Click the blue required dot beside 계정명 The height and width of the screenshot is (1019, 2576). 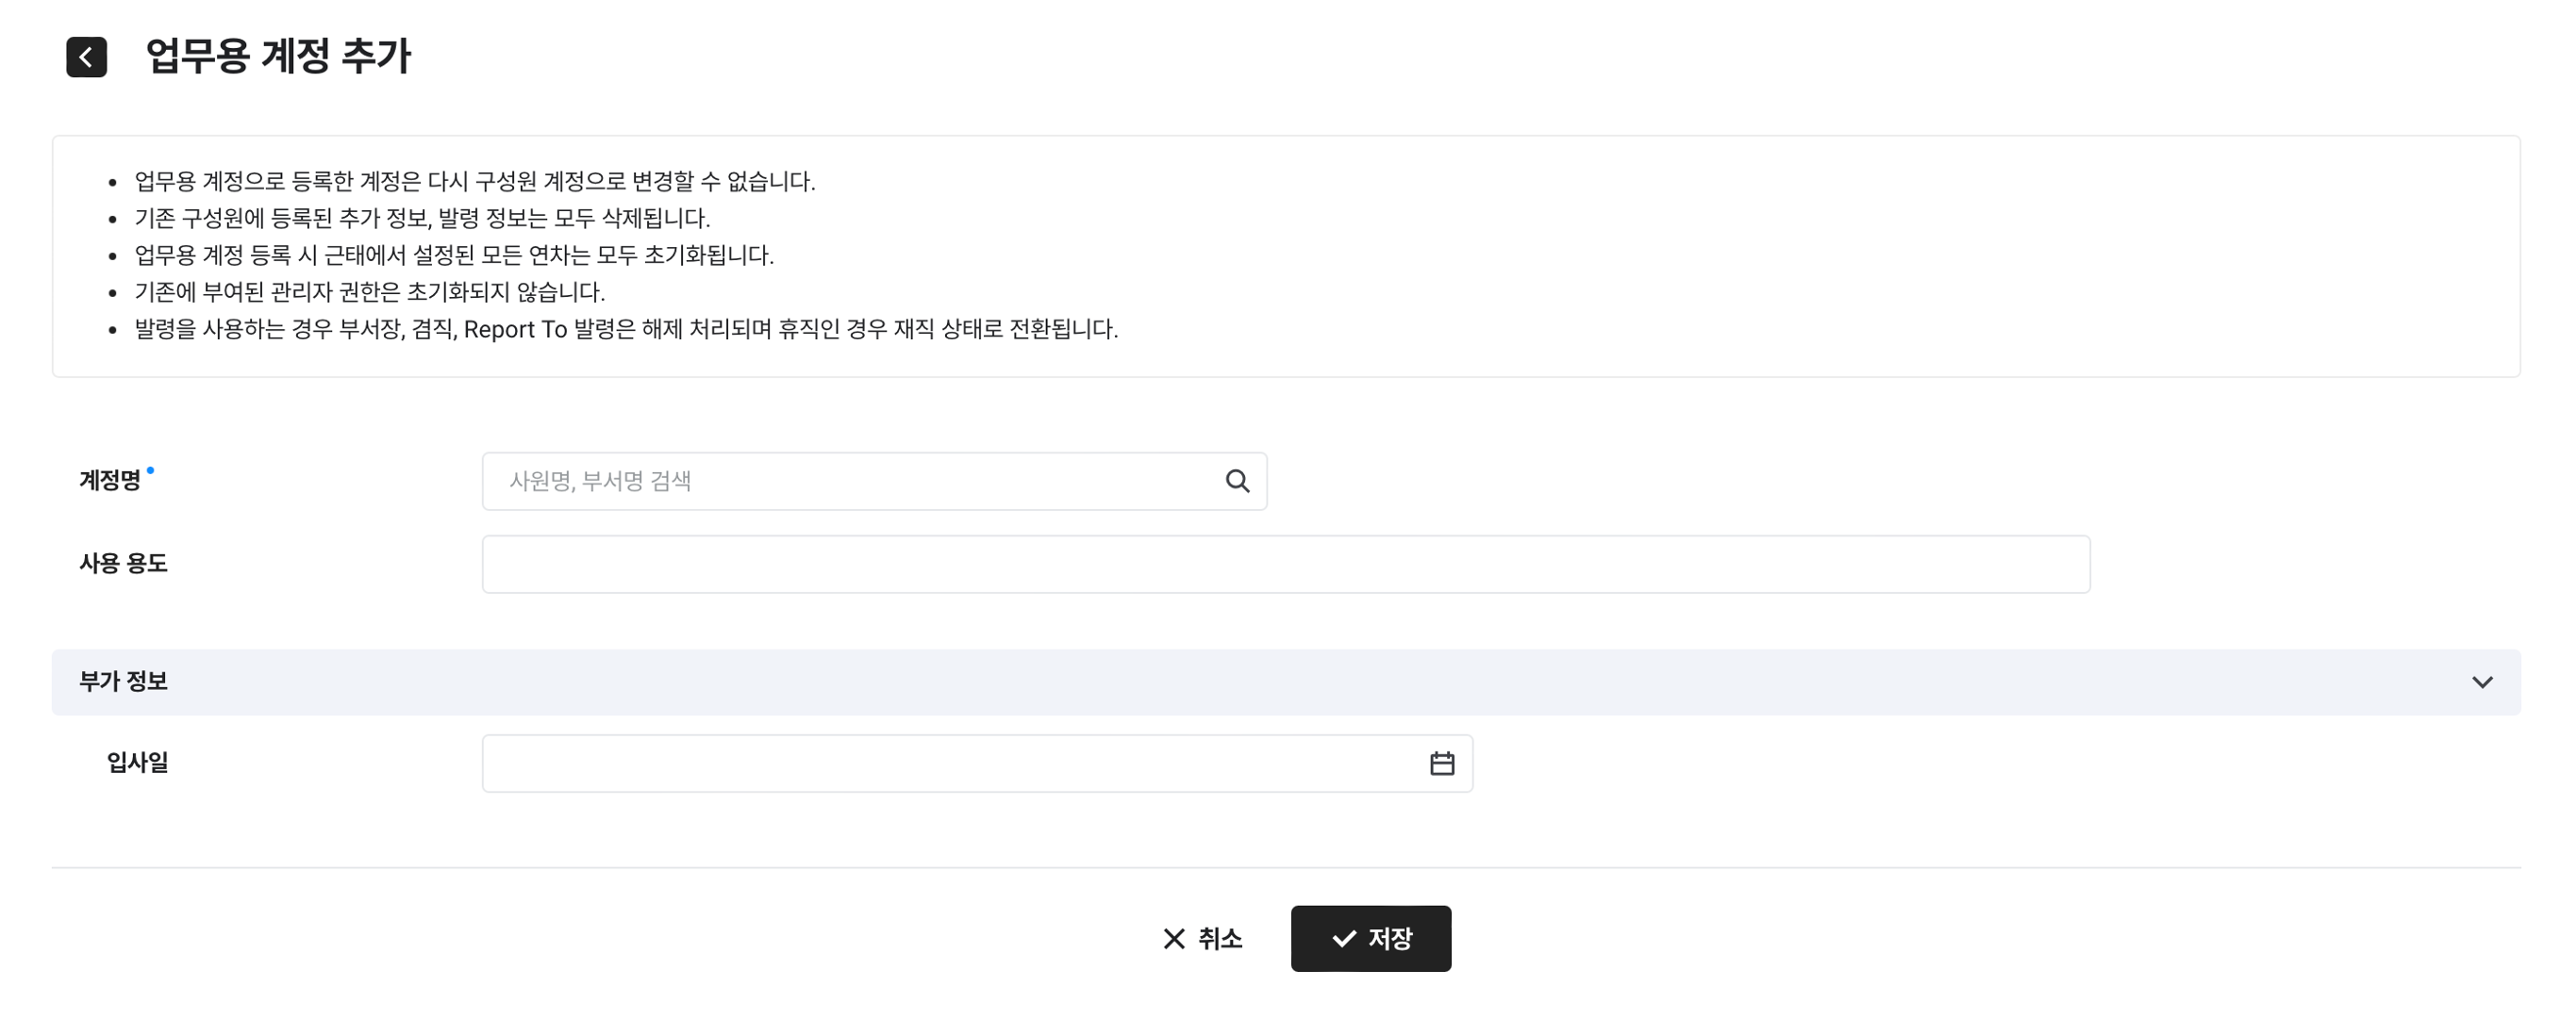point(150,469)
